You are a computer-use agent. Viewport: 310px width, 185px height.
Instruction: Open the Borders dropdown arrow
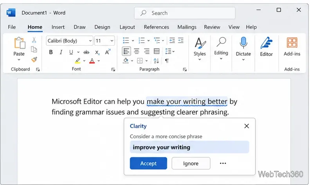click(146, 61)
